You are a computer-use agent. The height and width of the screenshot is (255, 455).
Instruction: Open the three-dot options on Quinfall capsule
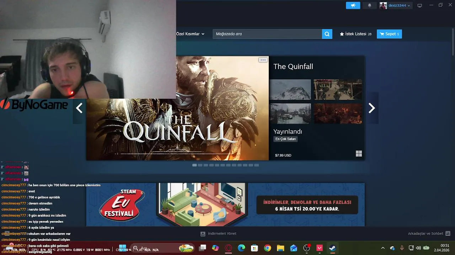(263, 60)
